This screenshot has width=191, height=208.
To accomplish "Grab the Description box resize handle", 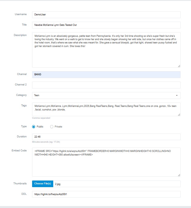I will [179, 66].
